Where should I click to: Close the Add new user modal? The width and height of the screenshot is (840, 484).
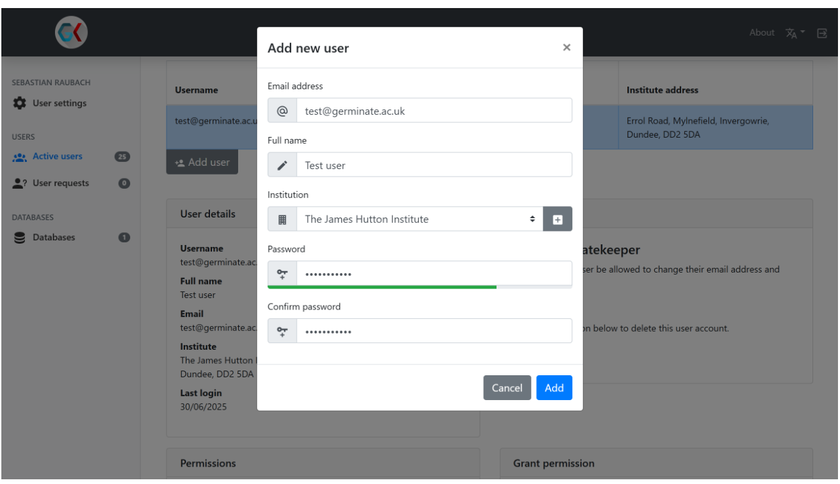[x=566, y=47]
